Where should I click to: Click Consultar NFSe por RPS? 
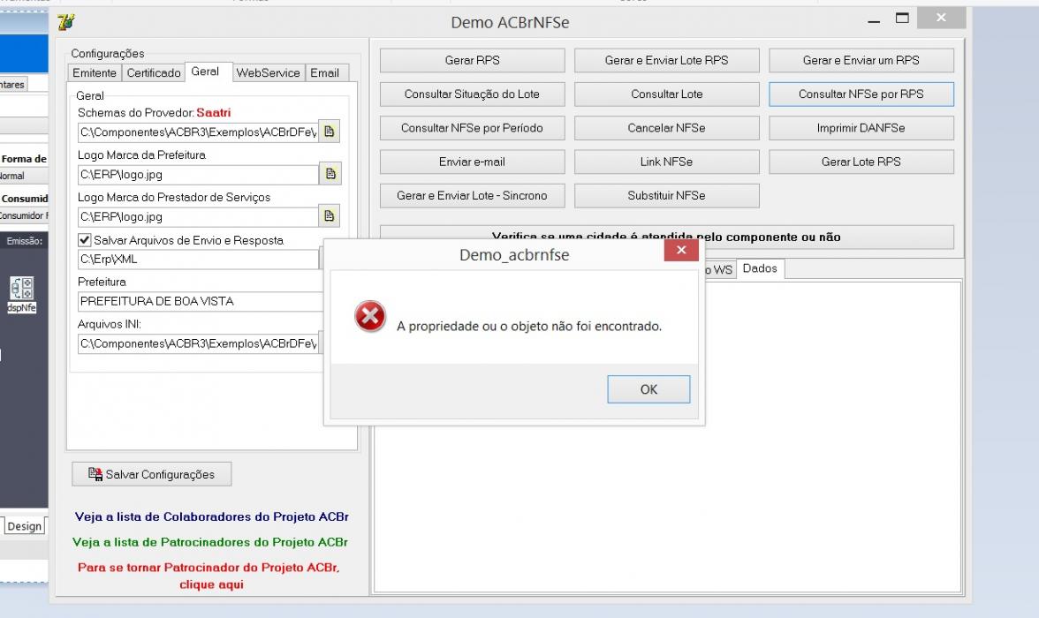861,94
